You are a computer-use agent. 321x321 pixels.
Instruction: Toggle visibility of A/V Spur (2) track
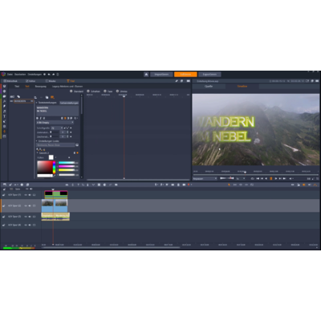tap(26, 205)
